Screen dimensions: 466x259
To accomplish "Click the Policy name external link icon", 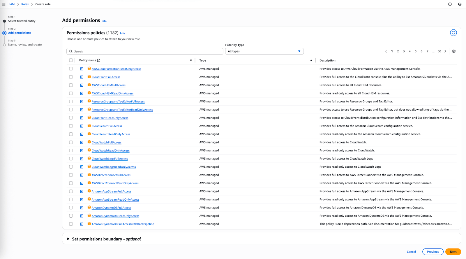I will click(x=99, y=60).
